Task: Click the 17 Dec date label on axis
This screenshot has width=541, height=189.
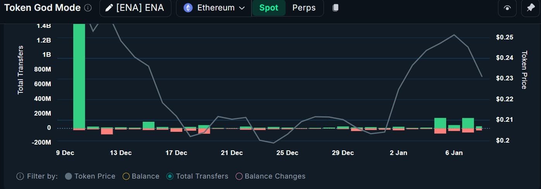Action: tap(176, 153)
